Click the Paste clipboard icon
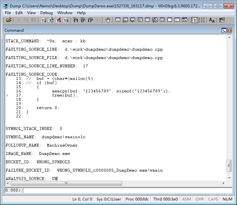The width and height of the screenshot is (237, 205). 33,20
